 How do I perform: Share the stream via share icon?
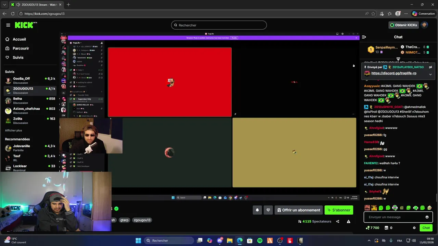pos(338,221)
